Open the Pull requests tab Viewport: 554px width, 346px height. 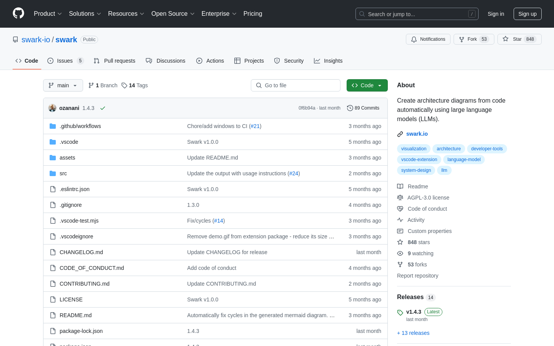click(115, 61)
